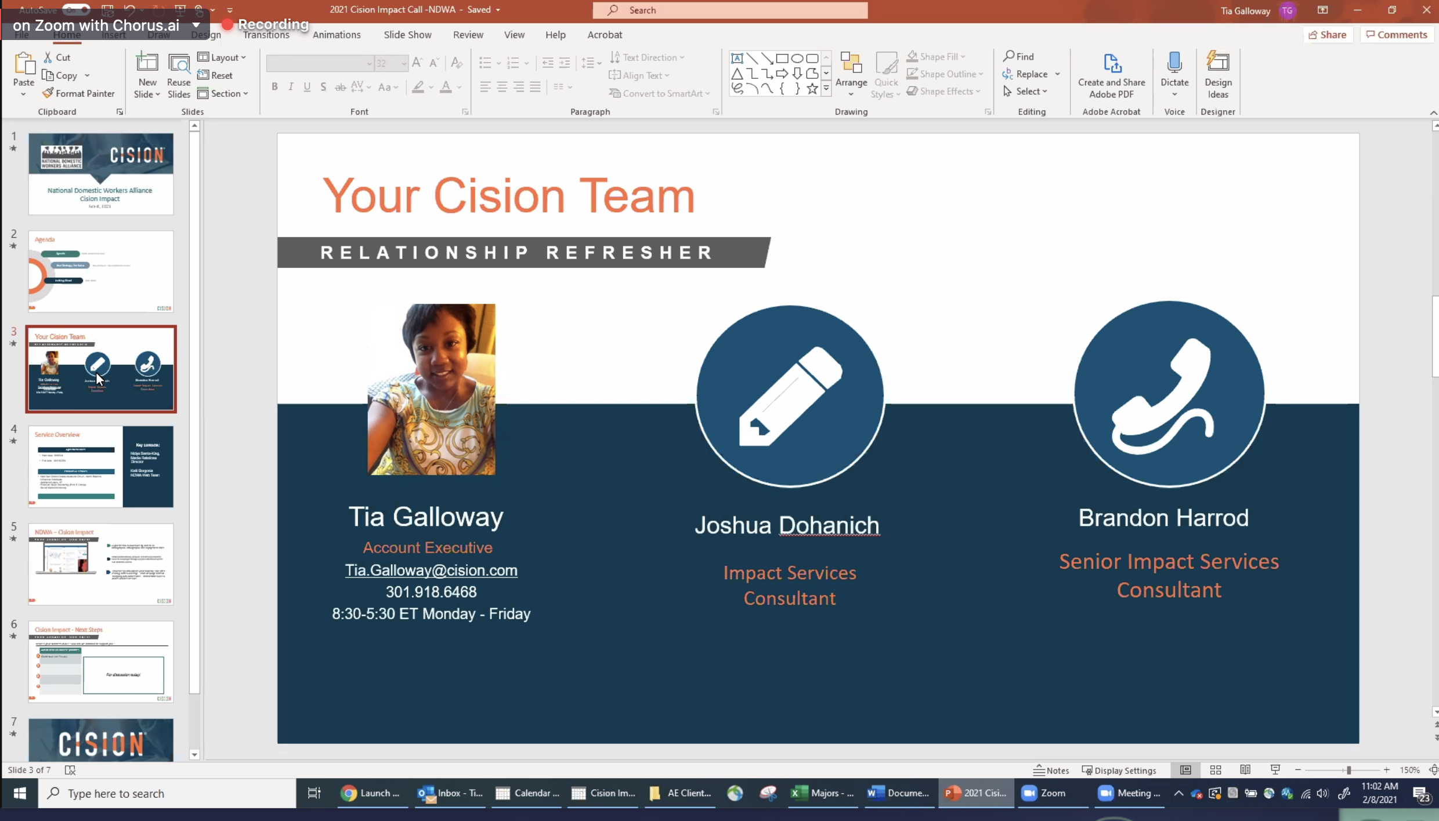Click the Align Left paragraph icon
1439x821 pixels.
pyautogui.click(x=485, y=87)
